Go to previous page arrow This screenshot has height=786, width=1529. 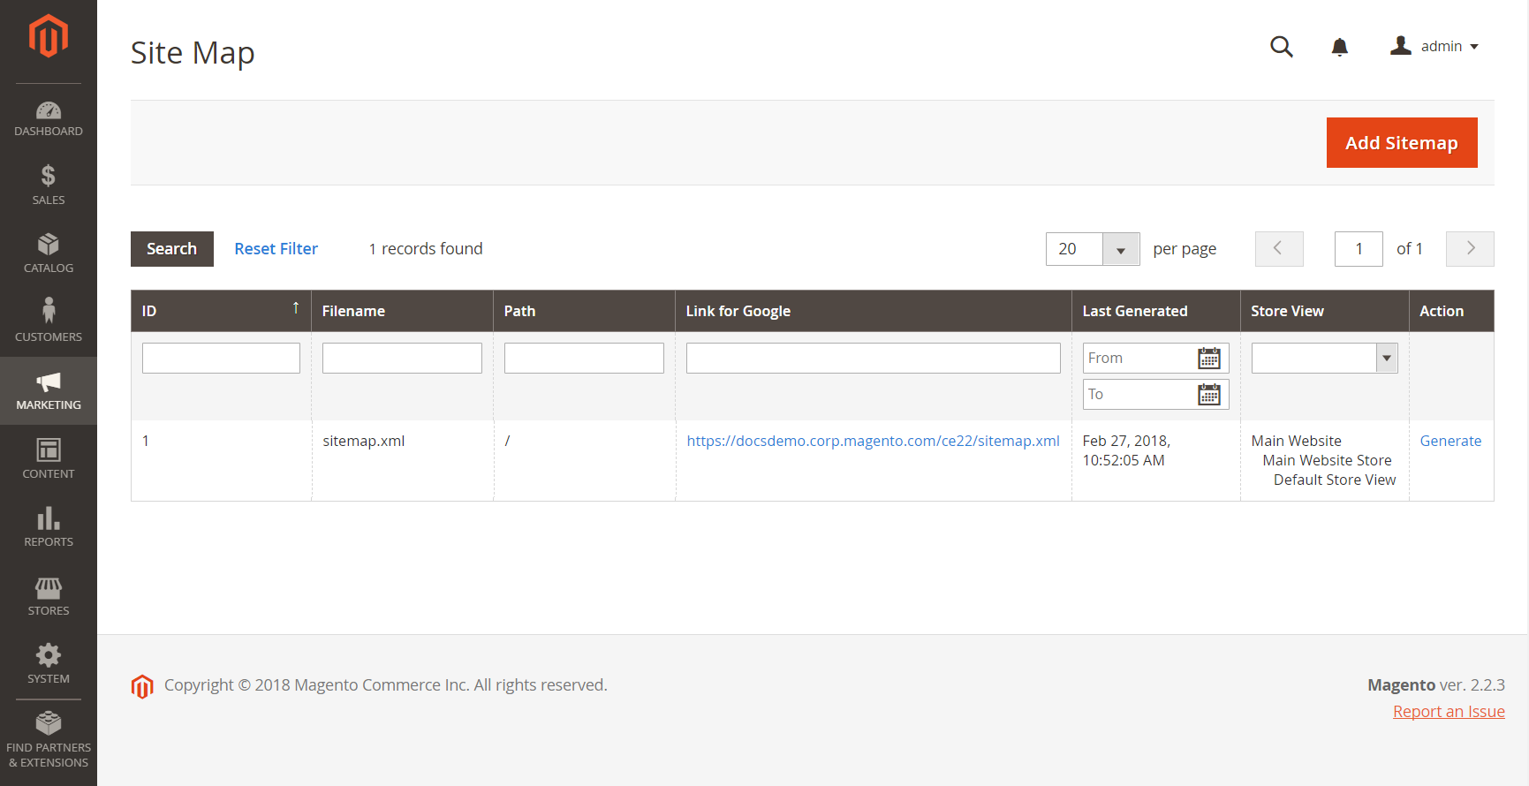coord(1279,249)
